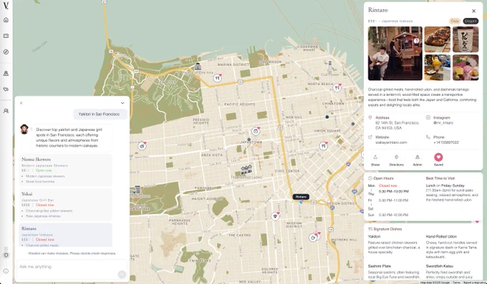Open the Nomu Skewers result card

66,170
